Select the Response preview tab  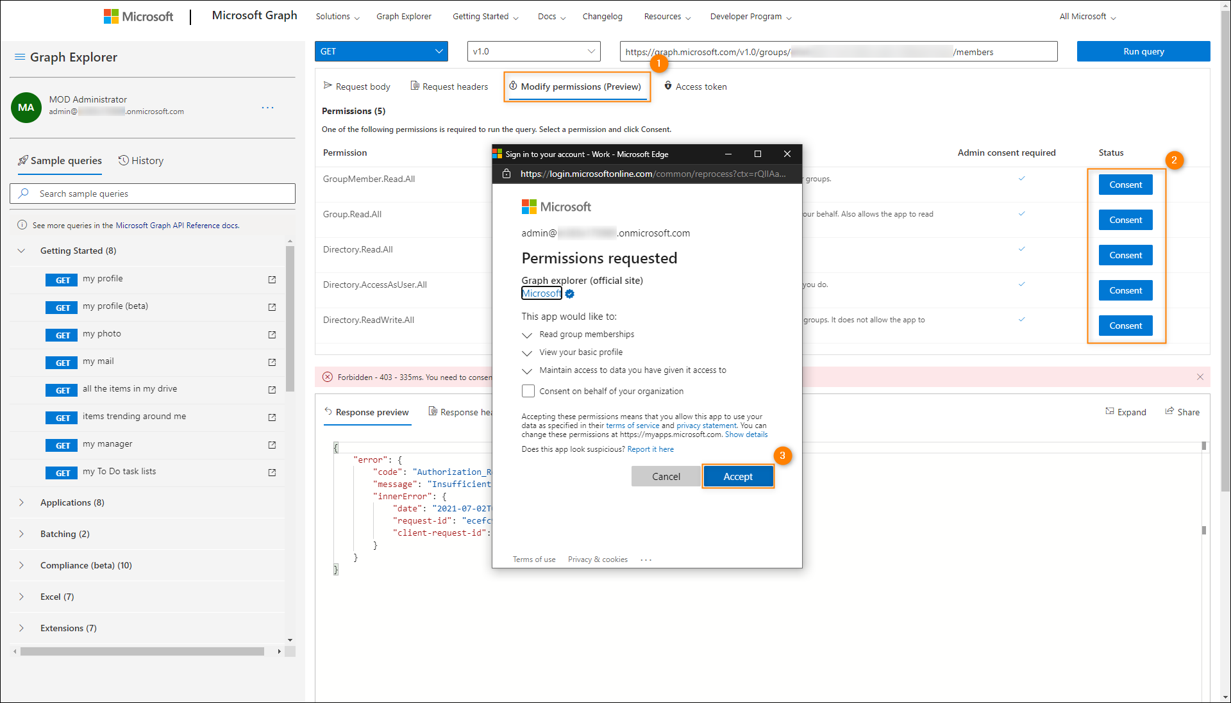click(366, 412)
